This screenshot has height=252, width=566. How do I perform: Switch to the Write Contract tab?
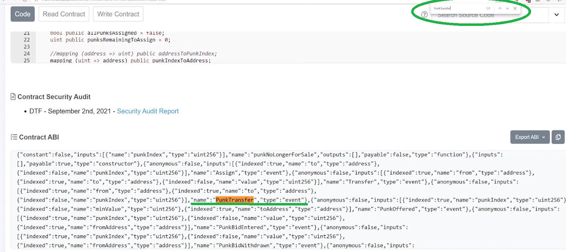118,14
